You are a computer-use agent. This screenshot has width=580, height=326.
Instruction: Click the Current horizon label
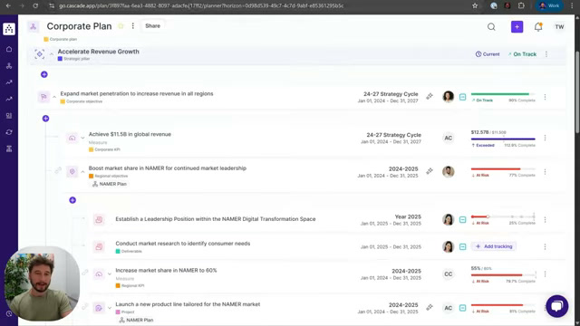coord(488,54)
